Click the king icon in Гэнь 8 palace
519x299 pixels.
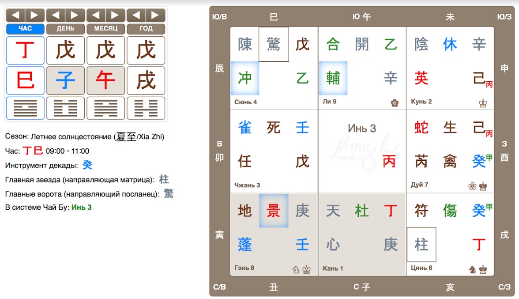[x=306, y=269]
